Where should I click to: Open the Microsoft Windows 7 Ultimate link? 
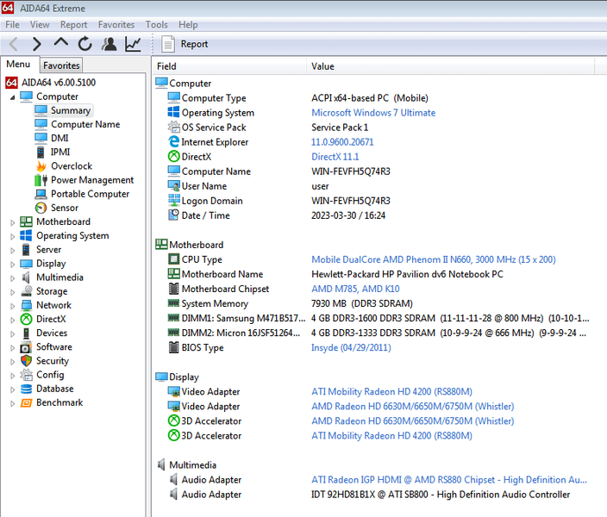(373, 113)
